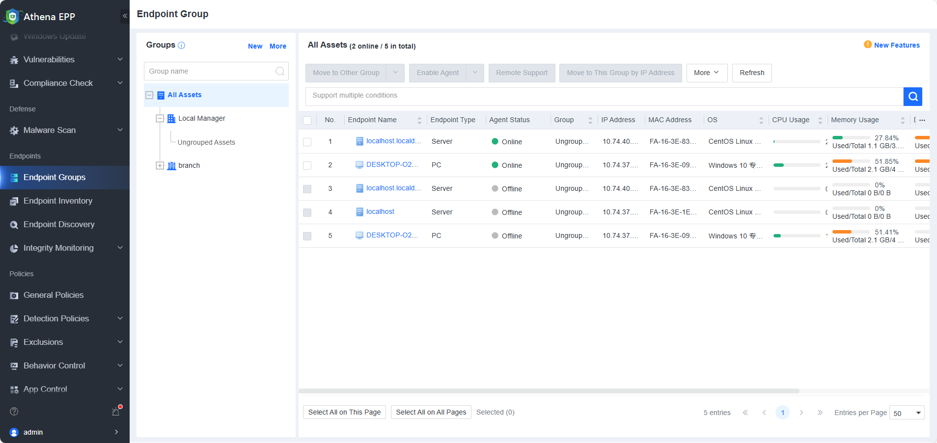
Task: Click the General Policies icon
Action: coord(14,295)
